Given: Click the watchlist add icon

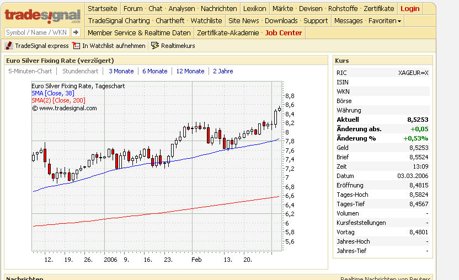Looking at the screenshot, I should pos(76,46).
